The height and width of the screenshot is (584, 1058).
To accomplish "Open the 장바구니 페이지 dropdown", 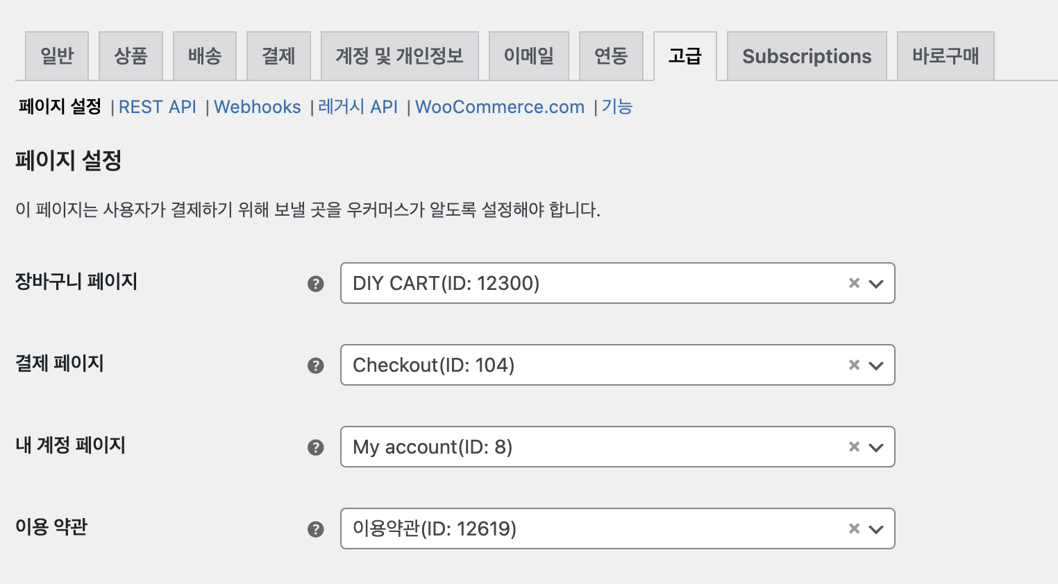I will coord(876,284).
